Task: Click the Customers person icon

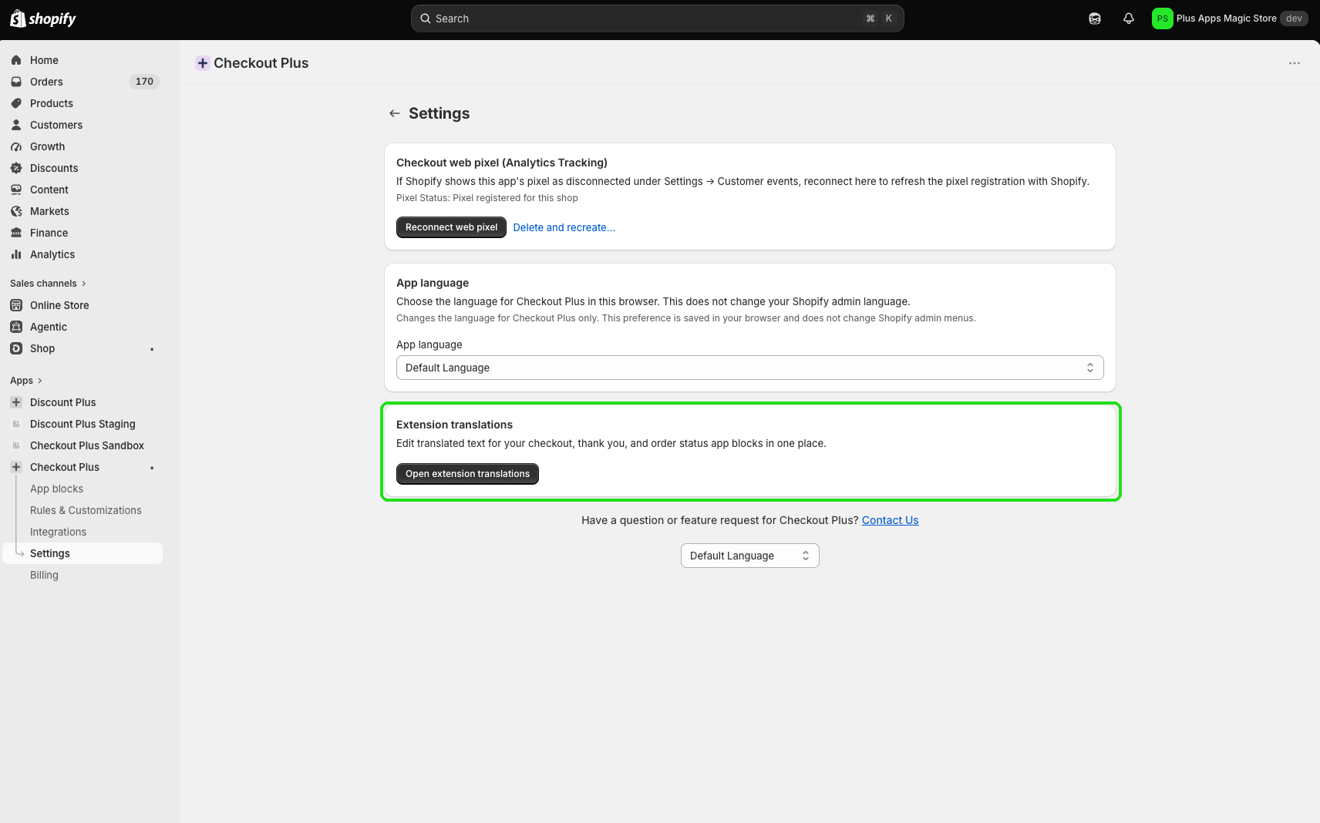Action: pyautogui.click(x=16, y=125)
